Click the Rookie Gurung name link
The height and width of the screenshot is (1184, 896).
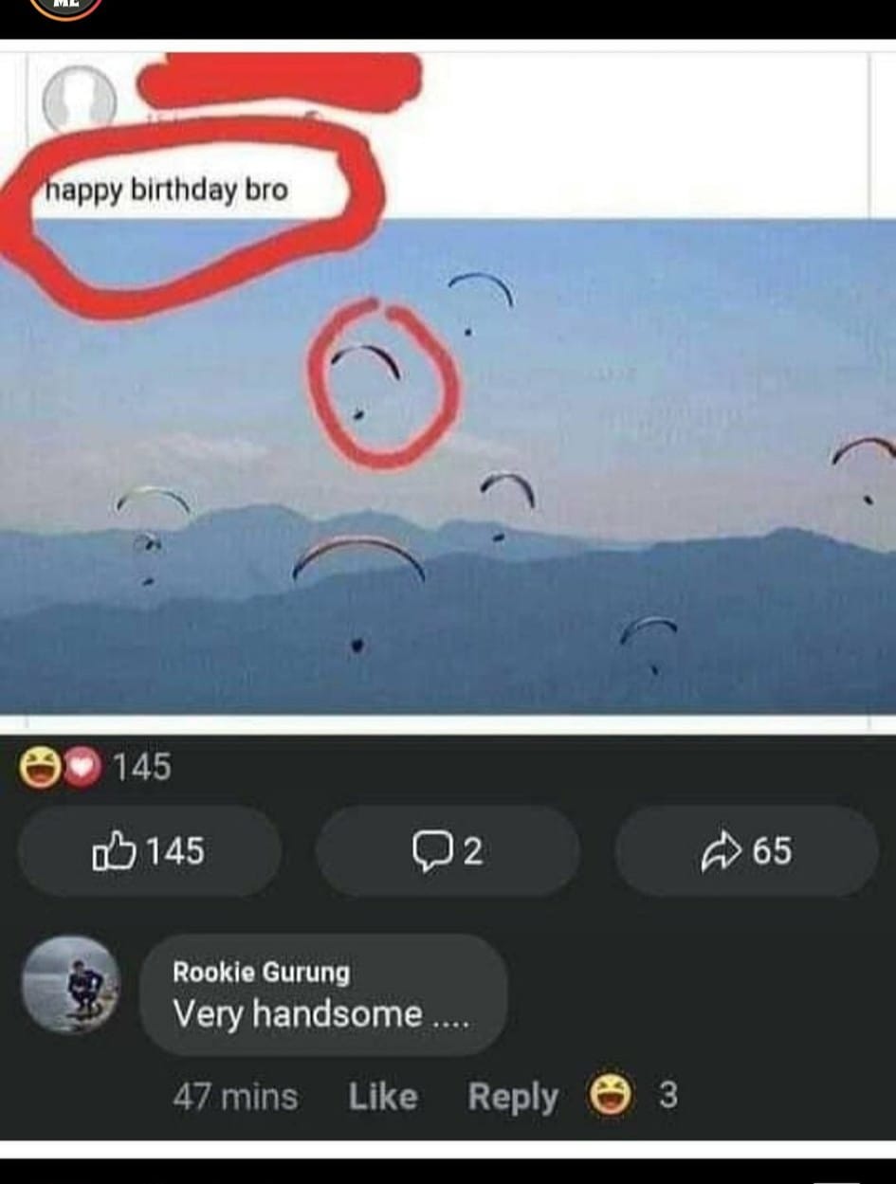[x=261, y=972]
